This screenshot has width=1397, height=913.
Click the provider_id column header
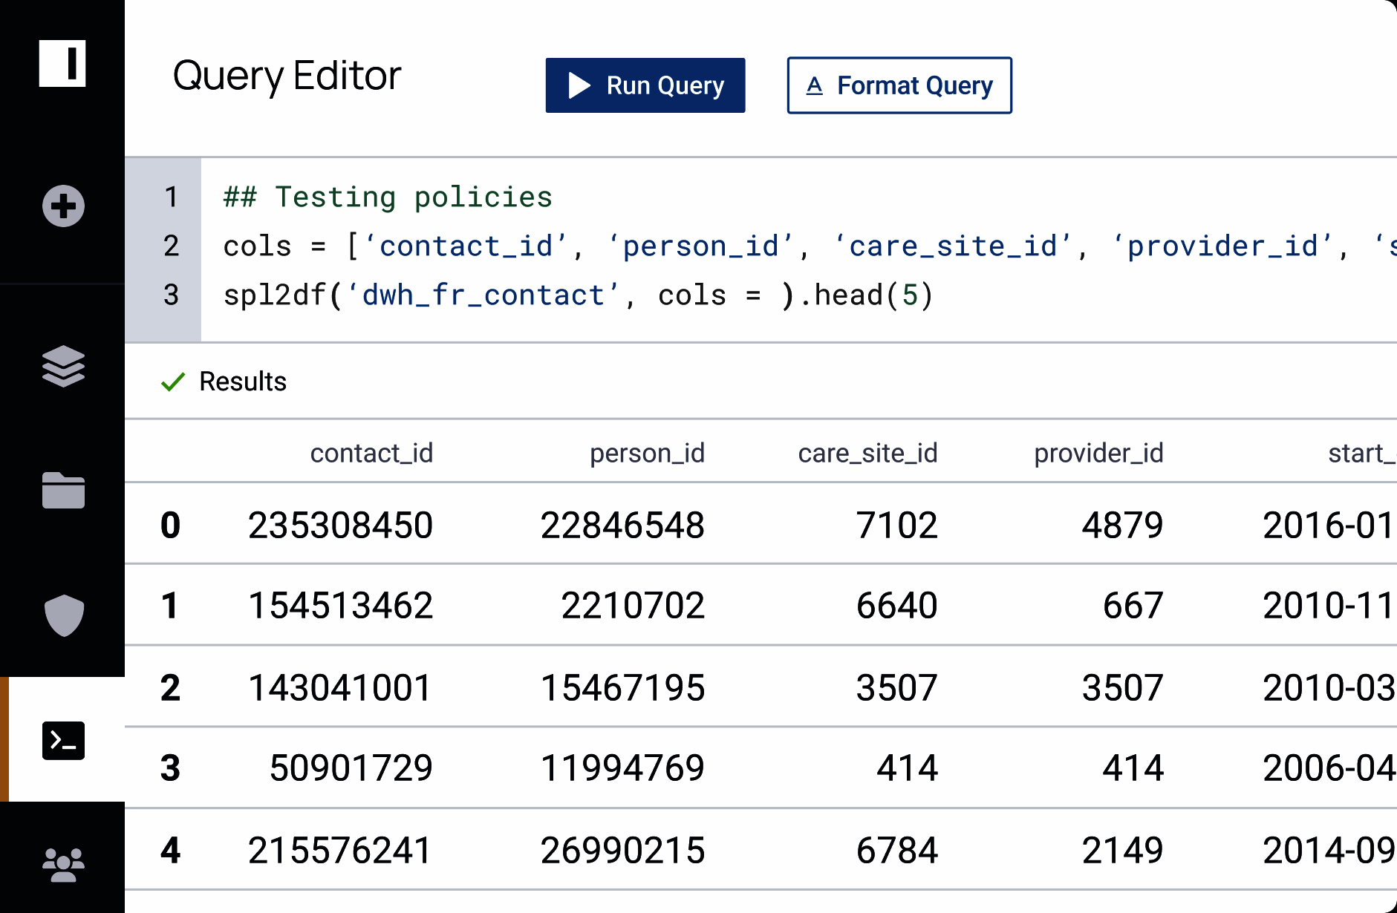tap(1098, 453)
